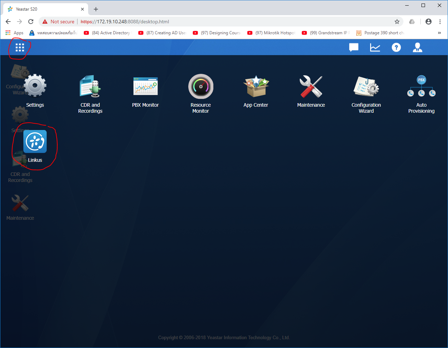This screenshot has width=448, height=348.
Task: Open Mikrotik Hotspot bookmark
Action: click(x=271, y=33)
